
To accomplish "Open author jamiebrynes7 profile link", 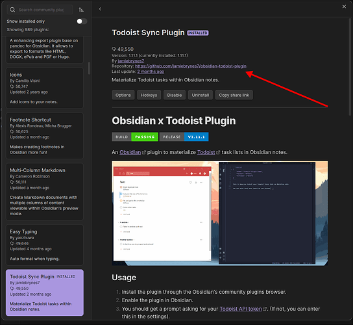I will point(131,61).
